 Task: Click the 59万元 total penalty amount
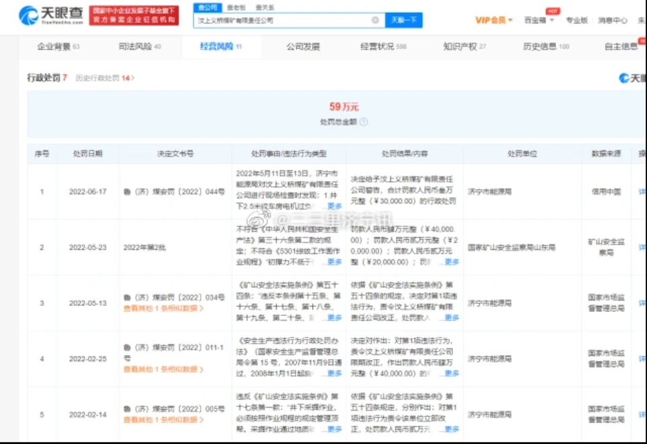tap(344, 107)
